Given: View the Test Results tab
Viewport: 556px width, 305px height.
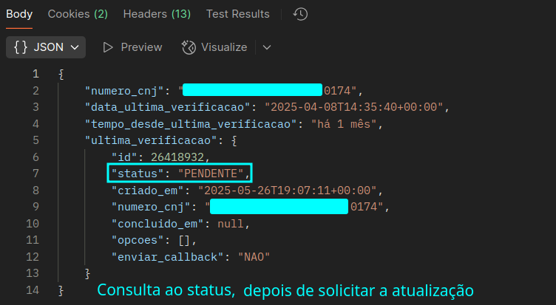Looking at the screenshot, I should click(237, 14).
